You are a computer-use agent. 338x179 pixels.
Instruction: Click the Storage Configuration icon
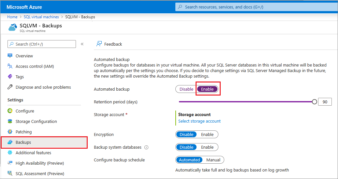[10, 121]
